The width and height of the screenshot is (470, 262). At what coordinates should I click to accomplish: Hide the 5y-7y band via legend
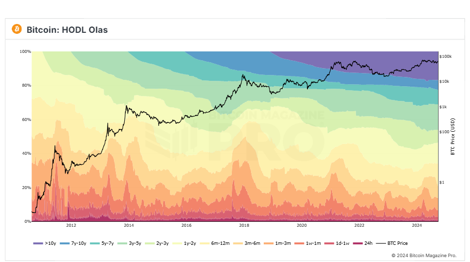coord(102,243)
